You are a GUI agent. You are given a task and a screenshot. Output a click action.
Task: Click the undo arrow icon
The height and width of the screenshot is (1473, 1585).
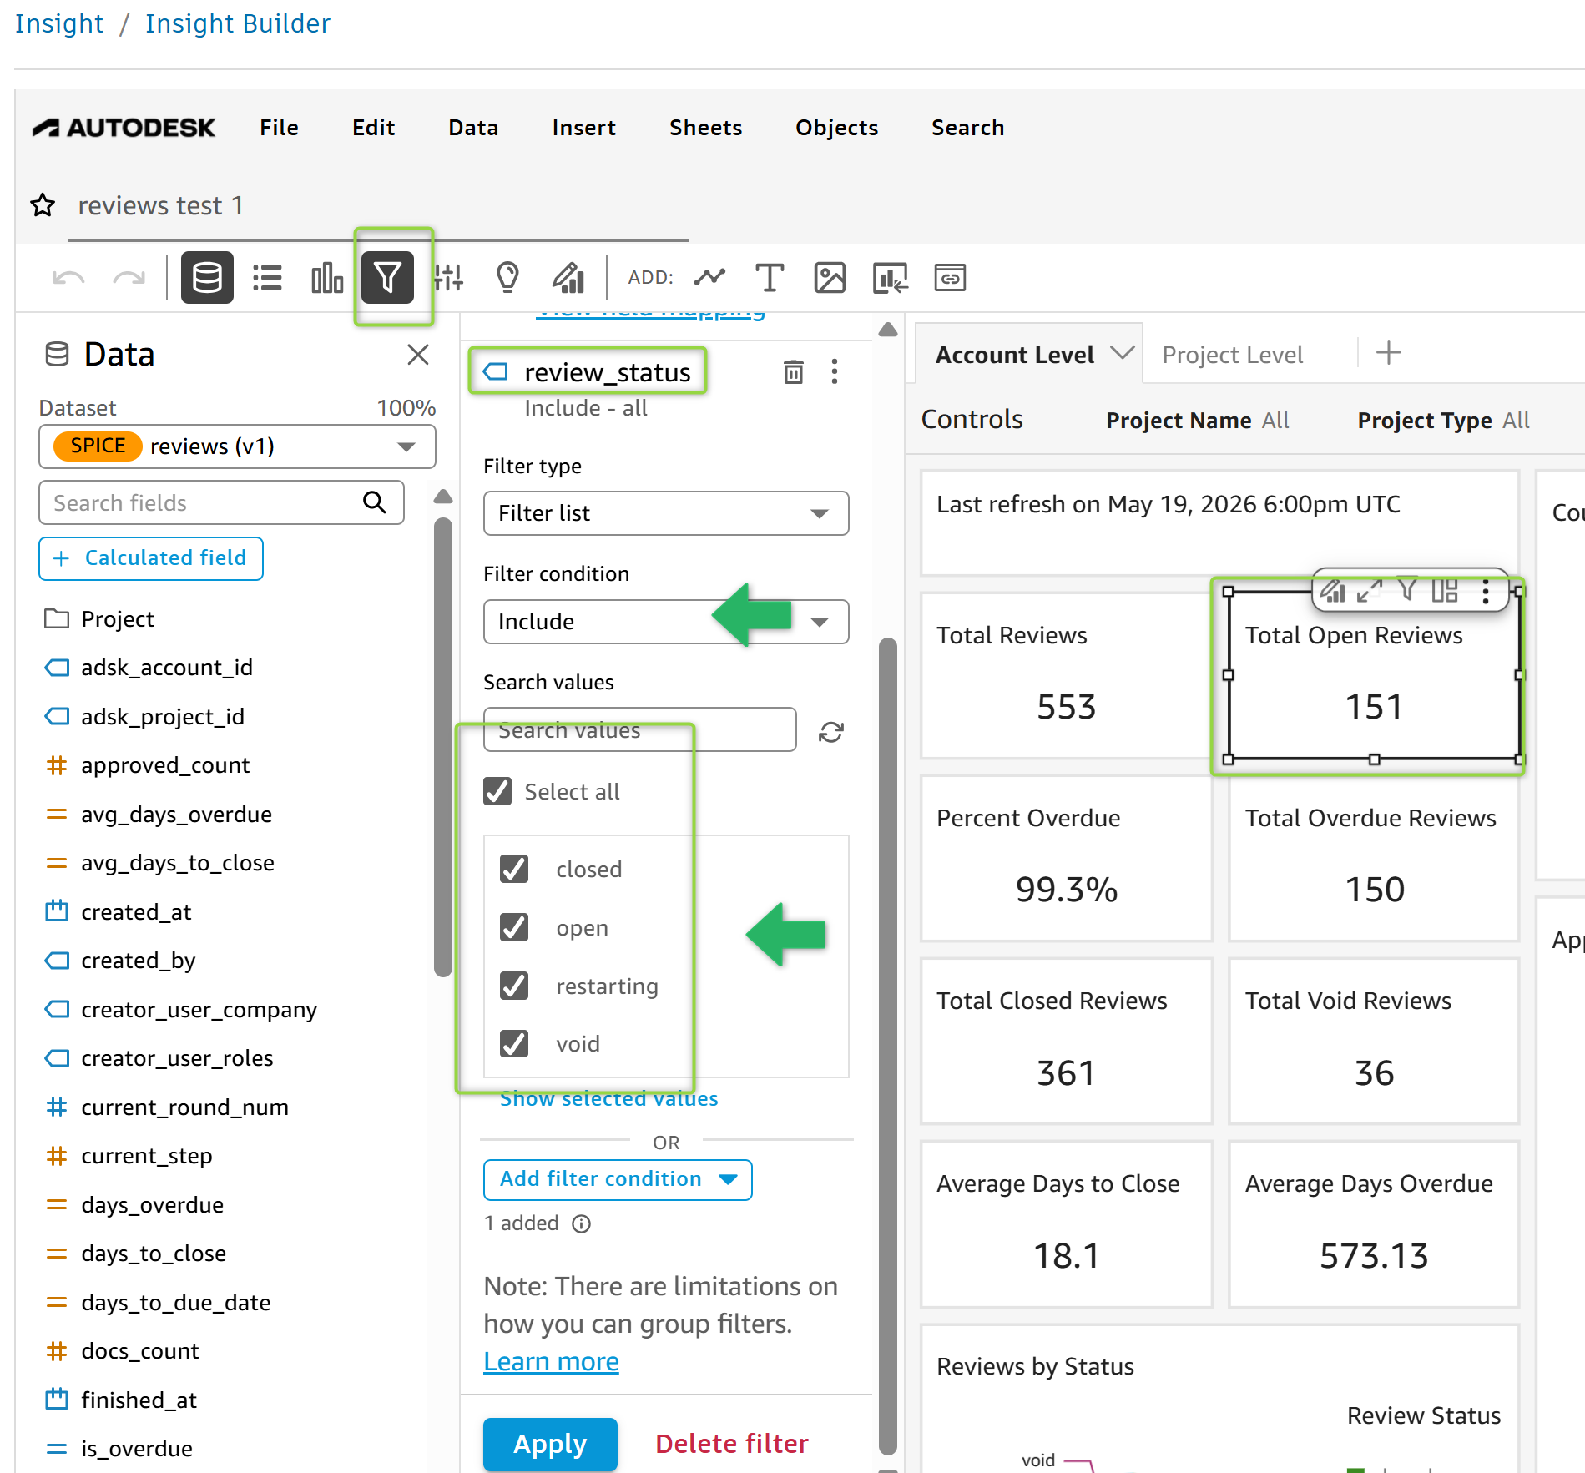(68, 278)
